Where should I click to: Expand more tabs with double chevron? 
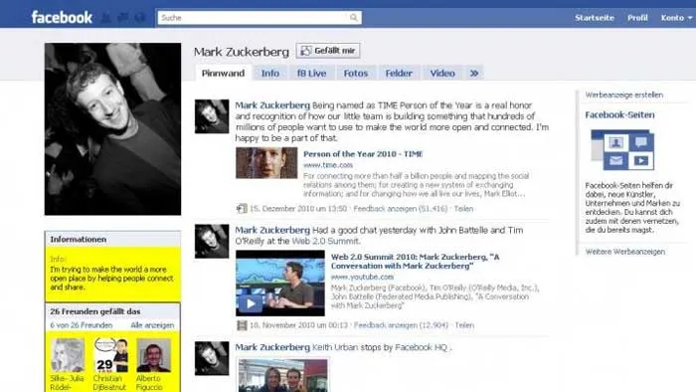[x=474, y=74]
